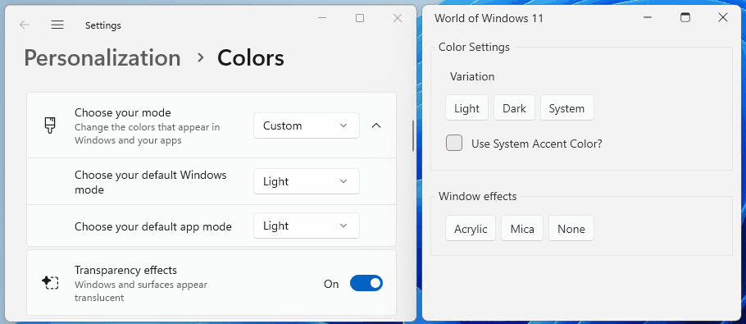Click the World of Windows 11 title text
This screenshot has width=746, height=324.
(489, 19)
